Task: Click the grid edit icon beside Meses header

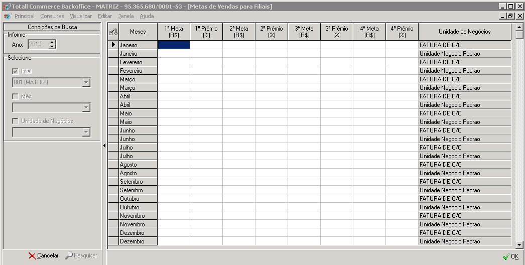Action: tap(113, 32)
